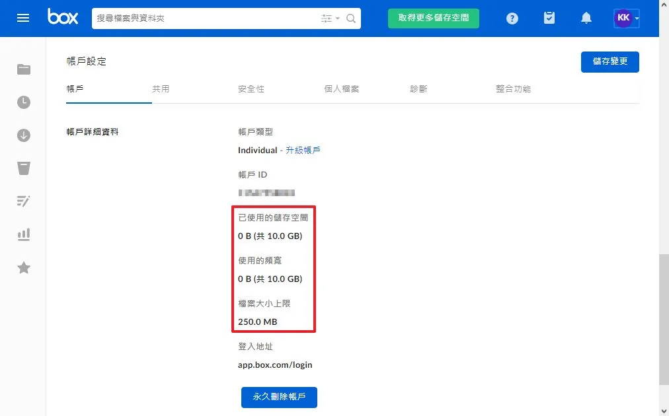Click the 帳戶詳細資料 heading

pyautogui.click(x=92, y=131)
